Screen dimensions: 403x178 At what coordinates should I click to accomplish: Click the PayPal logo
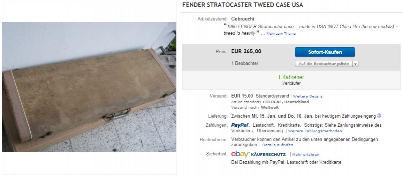pyautogui.click(x=240, y=125)
